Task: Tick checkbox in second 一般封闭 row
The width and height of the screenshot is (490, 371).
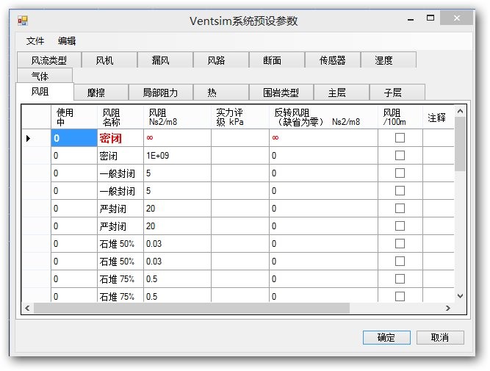Action: click(x=400, y=191)
